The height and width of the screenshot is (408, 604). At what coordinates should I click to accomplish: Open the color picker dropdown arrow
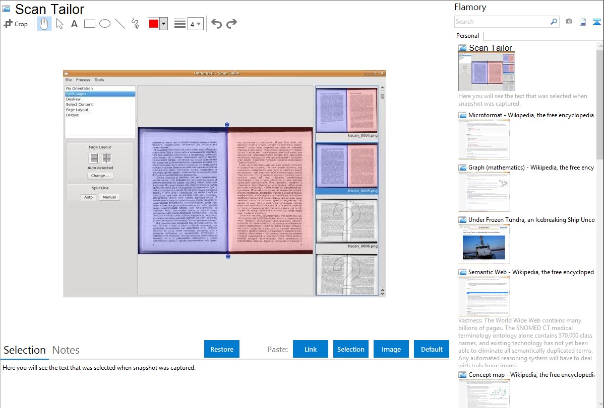[163, 24]
